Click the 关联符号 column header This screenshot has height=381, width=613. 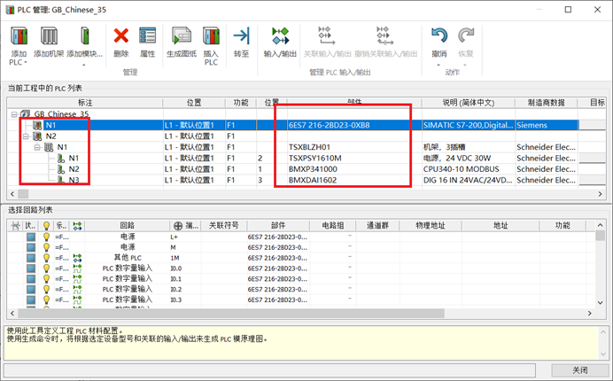[223, 225]
